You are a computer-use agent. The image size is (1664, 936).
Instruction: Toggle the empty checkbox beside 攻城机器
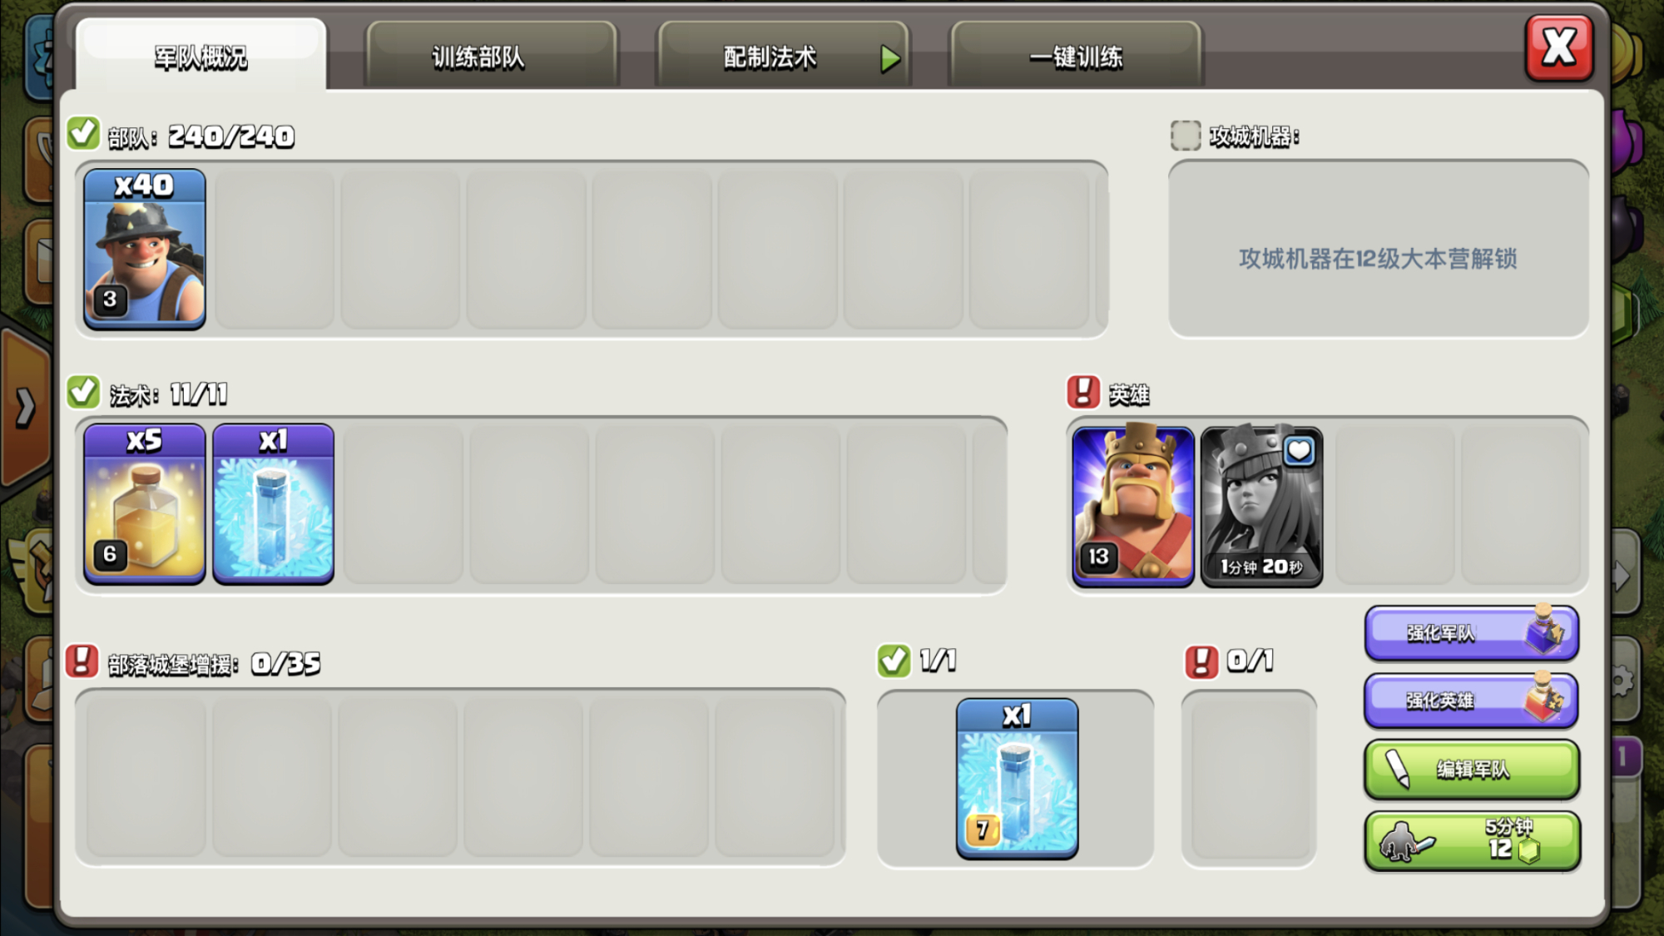1186,135
